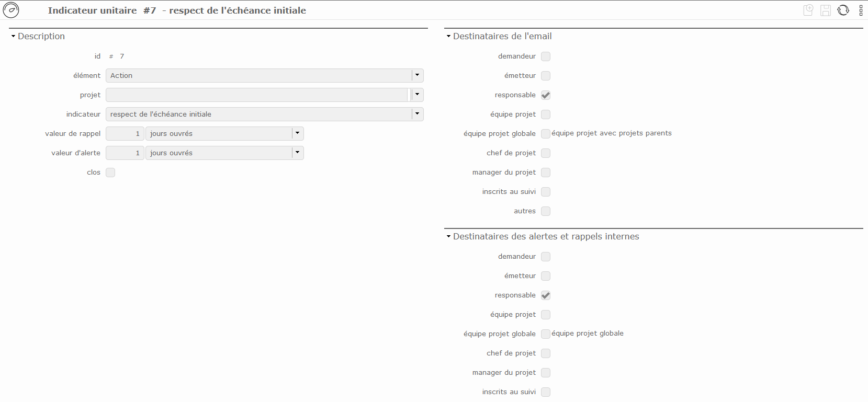
Task: Check autres in email recipients
Action: [546, 211]
